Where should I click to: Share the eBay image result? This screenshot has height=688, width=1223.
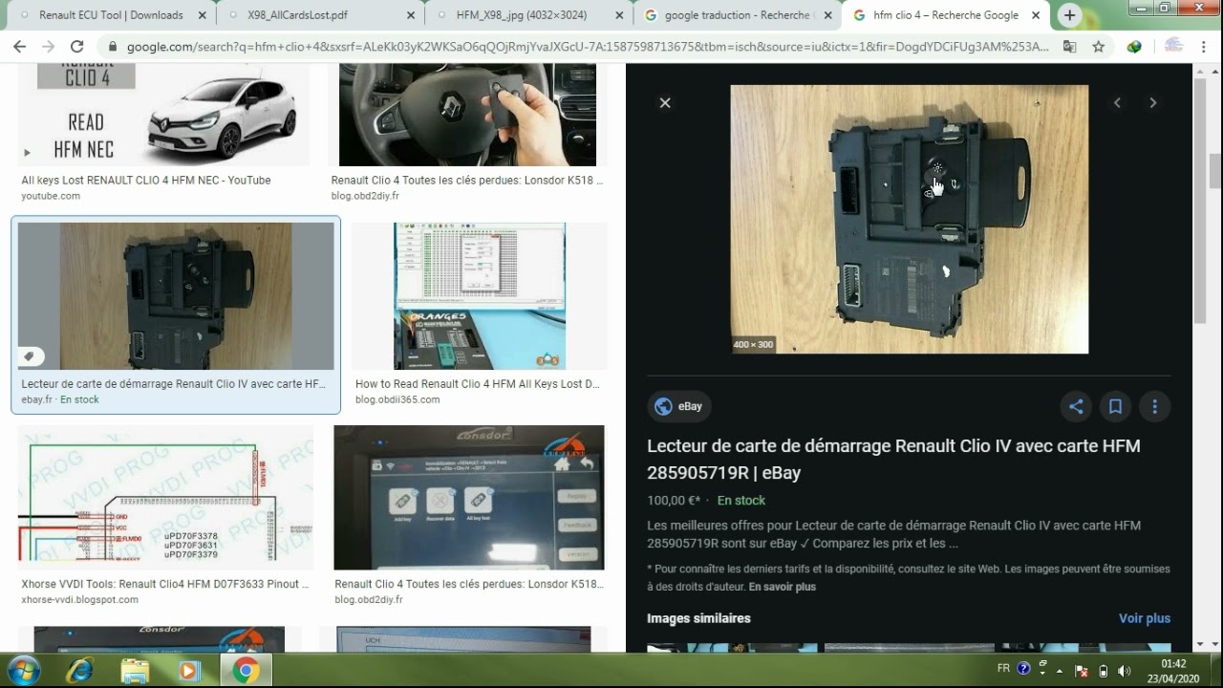(1076, 407)
